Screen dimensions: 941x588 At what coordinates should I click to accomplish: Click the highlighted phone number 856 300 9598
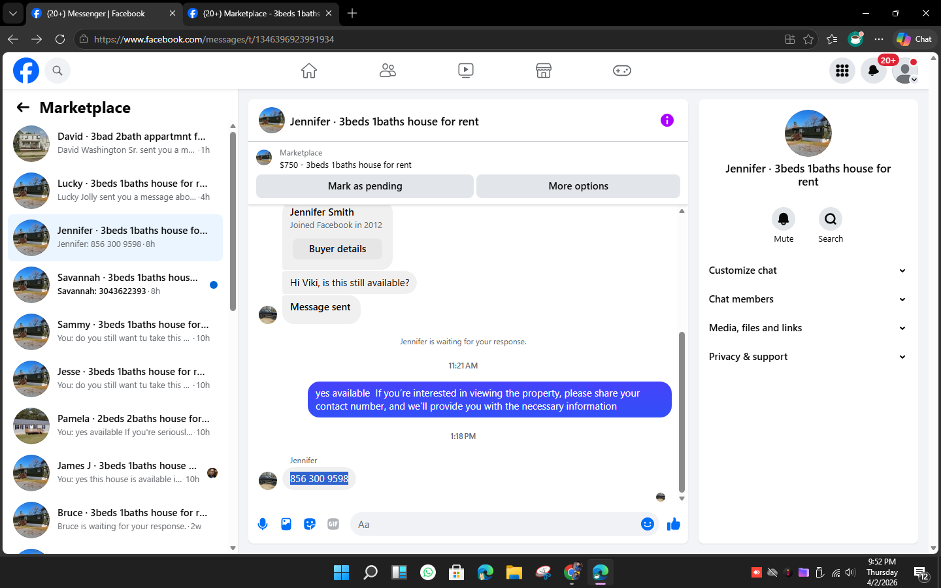click(x=319, y=479)
